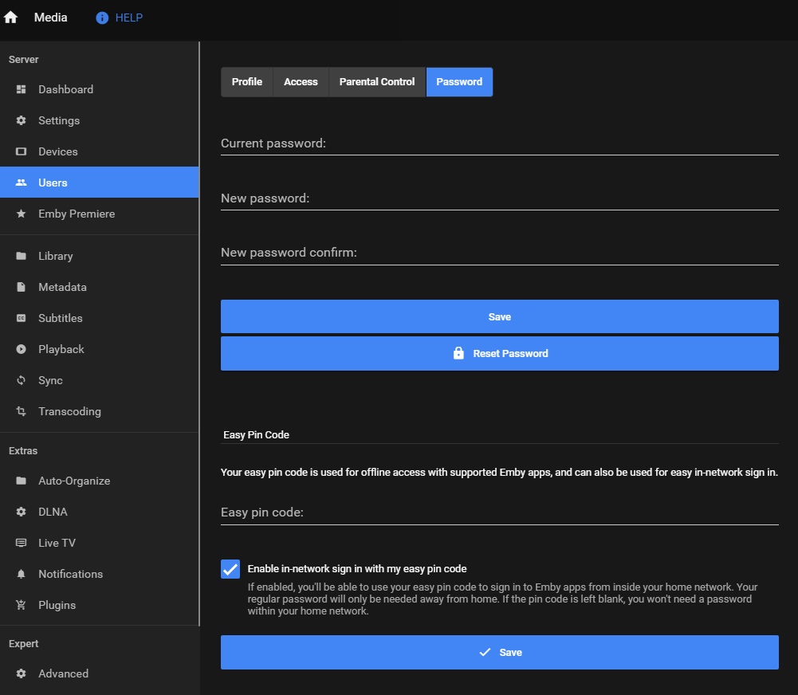Click the Plugins shopping cart icon

click(x=22, y=605)
